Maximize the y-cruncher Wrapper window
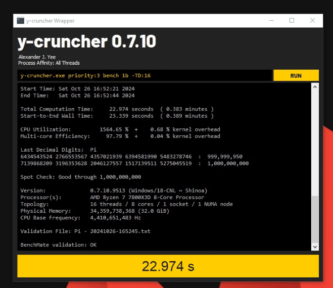This screenshot has width=333, height=288. click(x=292, y=20)
